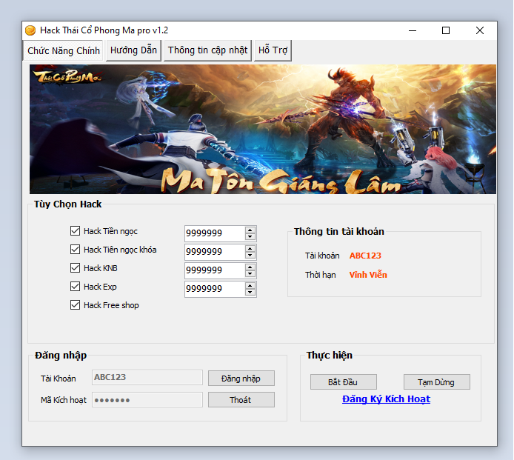Disable the Hack KNB option

(x=75, y=268)
